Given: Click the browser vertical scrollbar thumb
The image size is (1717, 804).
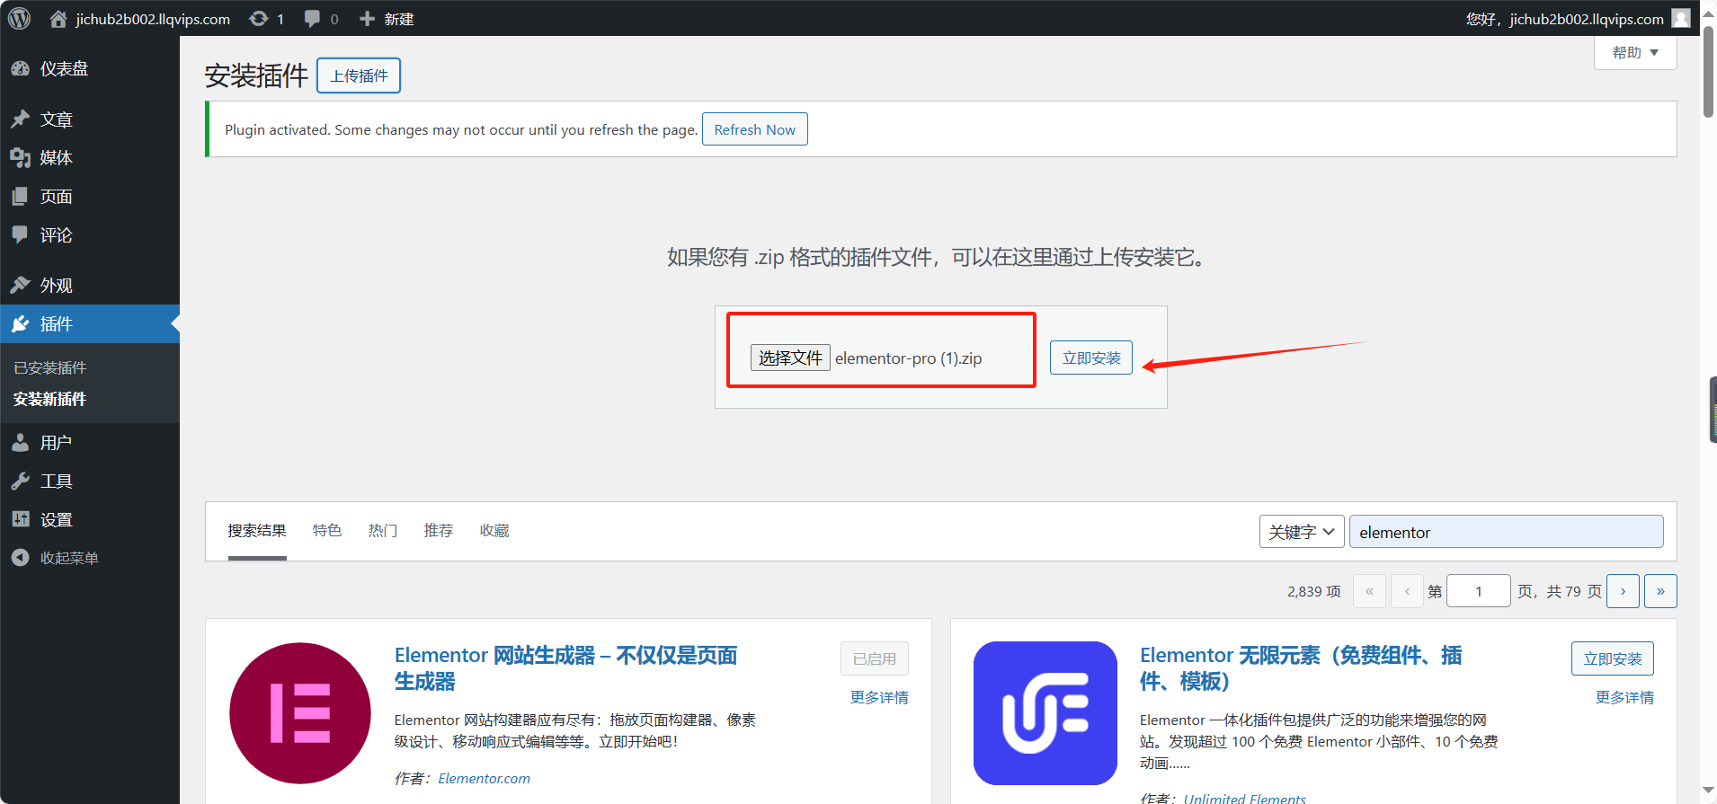Looking at the screenshot, I should [1708, 72].
